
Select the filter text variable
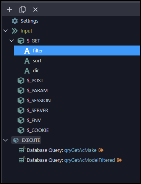pyautogui.click(x=77, y=50)
